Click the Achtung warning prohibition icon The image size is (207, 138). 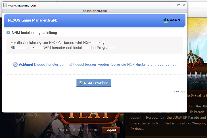15,64
